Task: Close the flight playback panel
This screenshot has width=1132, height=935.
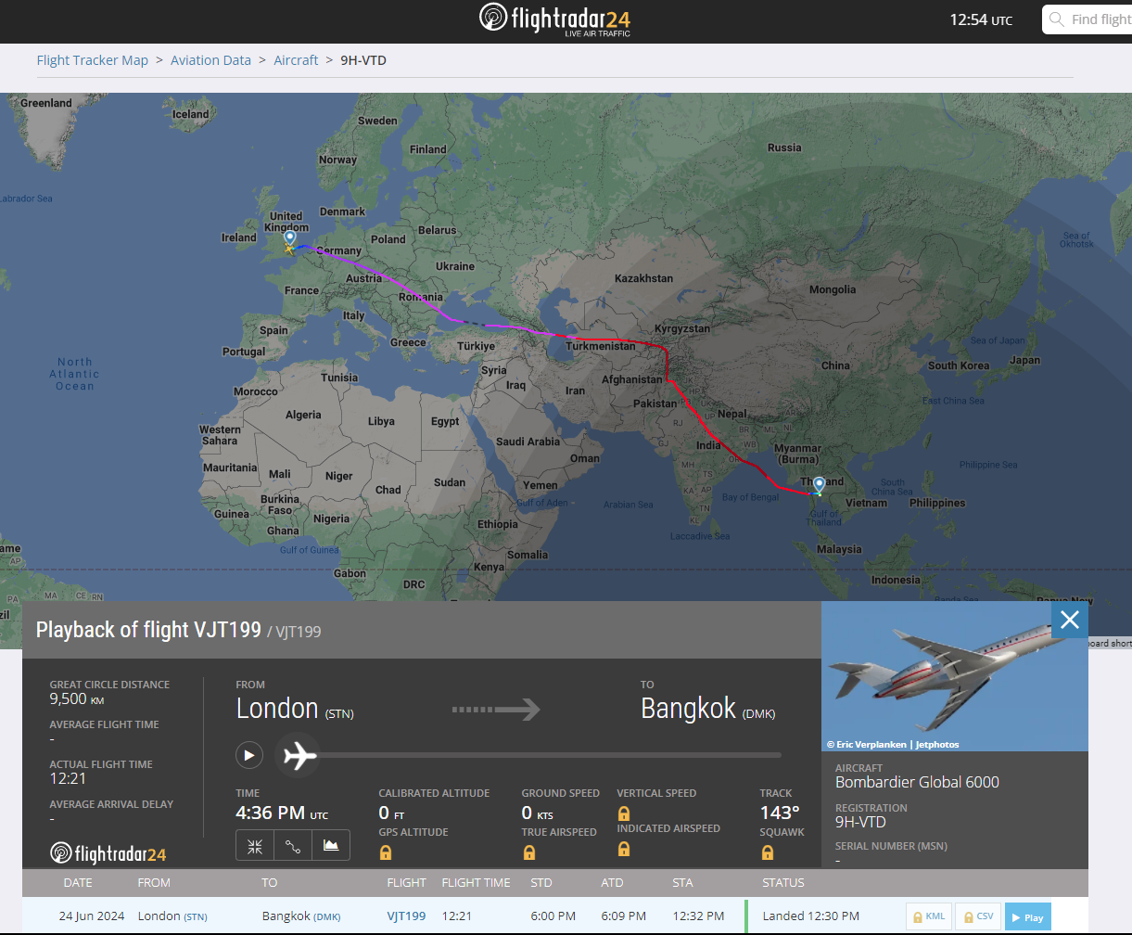Action: pos(1070,620)
